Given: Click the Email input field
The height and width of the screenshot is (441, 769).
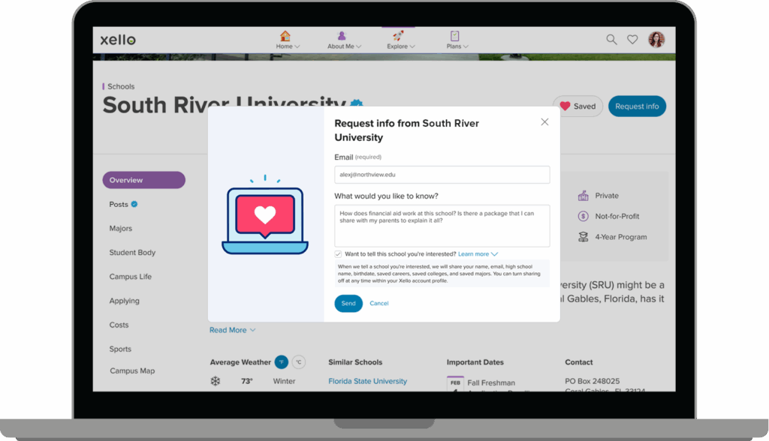Looking at the screenshot, I should (x=442, y=175).
